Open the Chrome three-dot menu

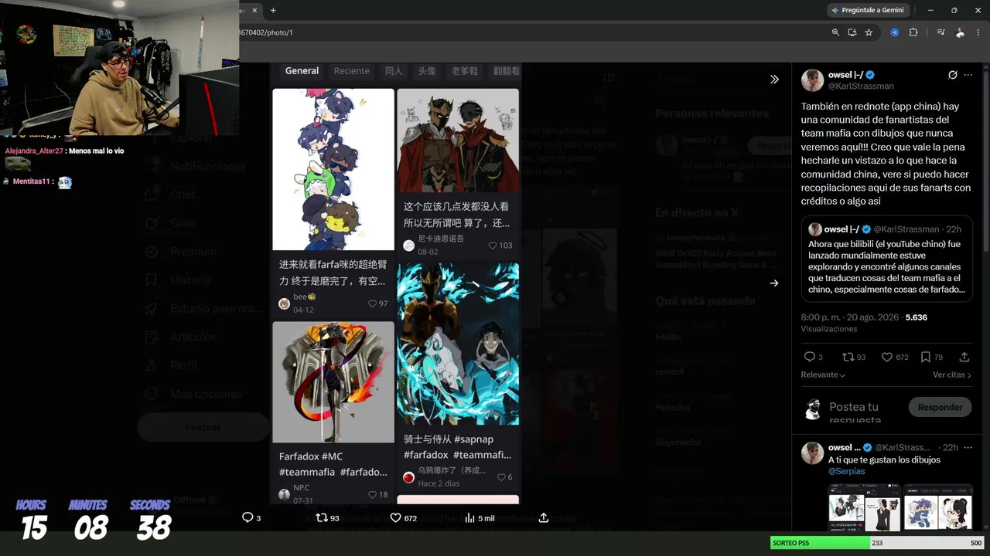[x=978, y=32]
